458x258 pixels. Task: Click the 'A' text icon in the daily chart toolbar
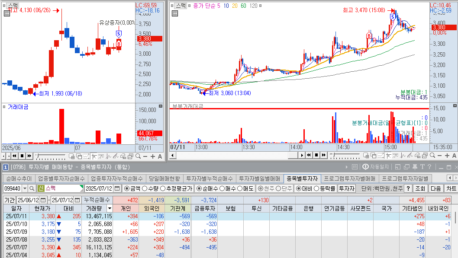coord(160,156)
